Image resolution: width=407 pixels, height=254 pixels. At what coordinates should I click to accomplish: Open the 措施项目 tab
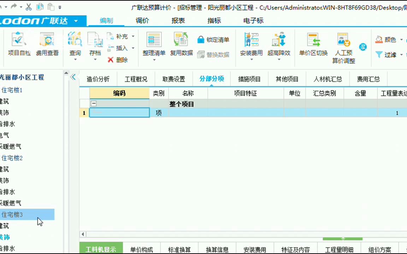coord(249,79)
